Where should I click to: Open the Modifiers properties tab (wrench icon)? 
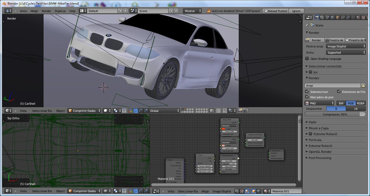click(x=348, y=17)
